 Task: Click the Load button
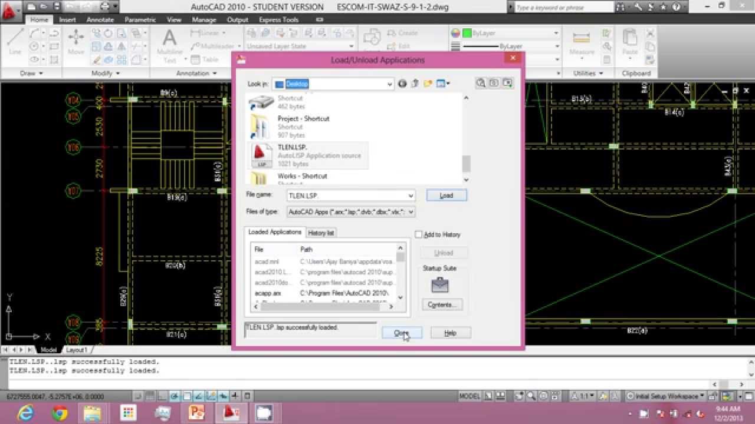point(447,196)
